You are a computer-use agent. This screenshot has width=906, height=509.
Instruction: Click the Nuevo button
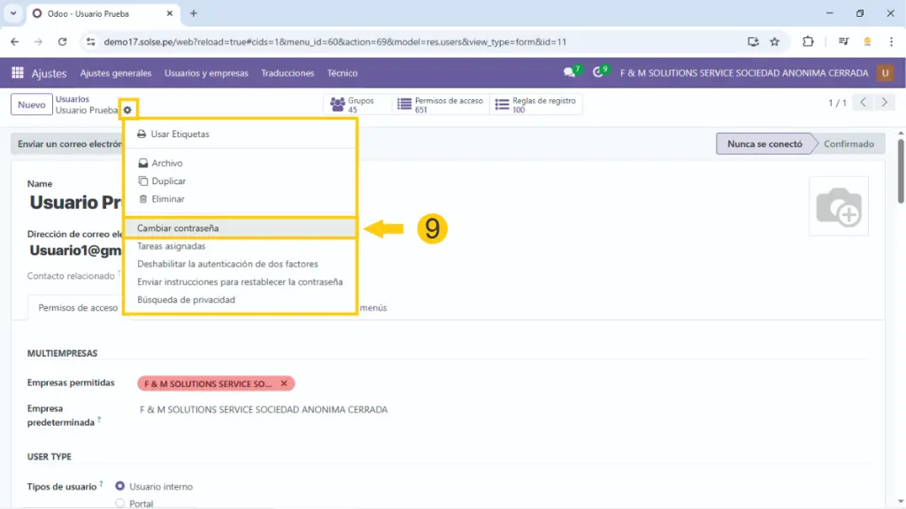coord(32,104)
